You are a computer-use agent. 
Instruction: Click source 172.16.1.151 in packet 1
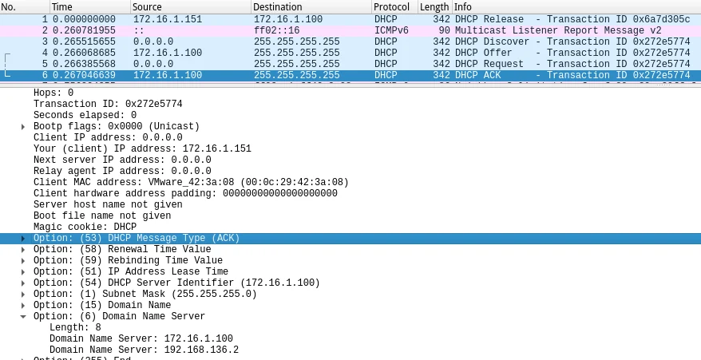pos(168,19)
